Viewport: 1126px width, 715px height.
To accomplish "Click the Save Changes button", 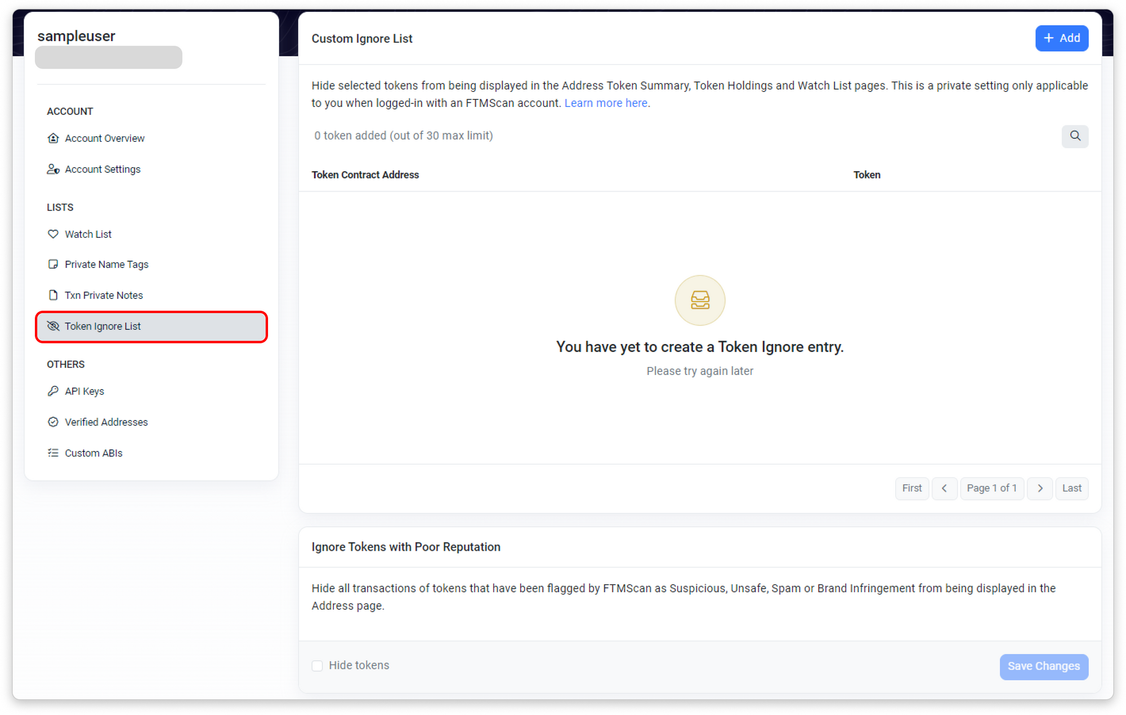I will click(x=1043, y=667).
